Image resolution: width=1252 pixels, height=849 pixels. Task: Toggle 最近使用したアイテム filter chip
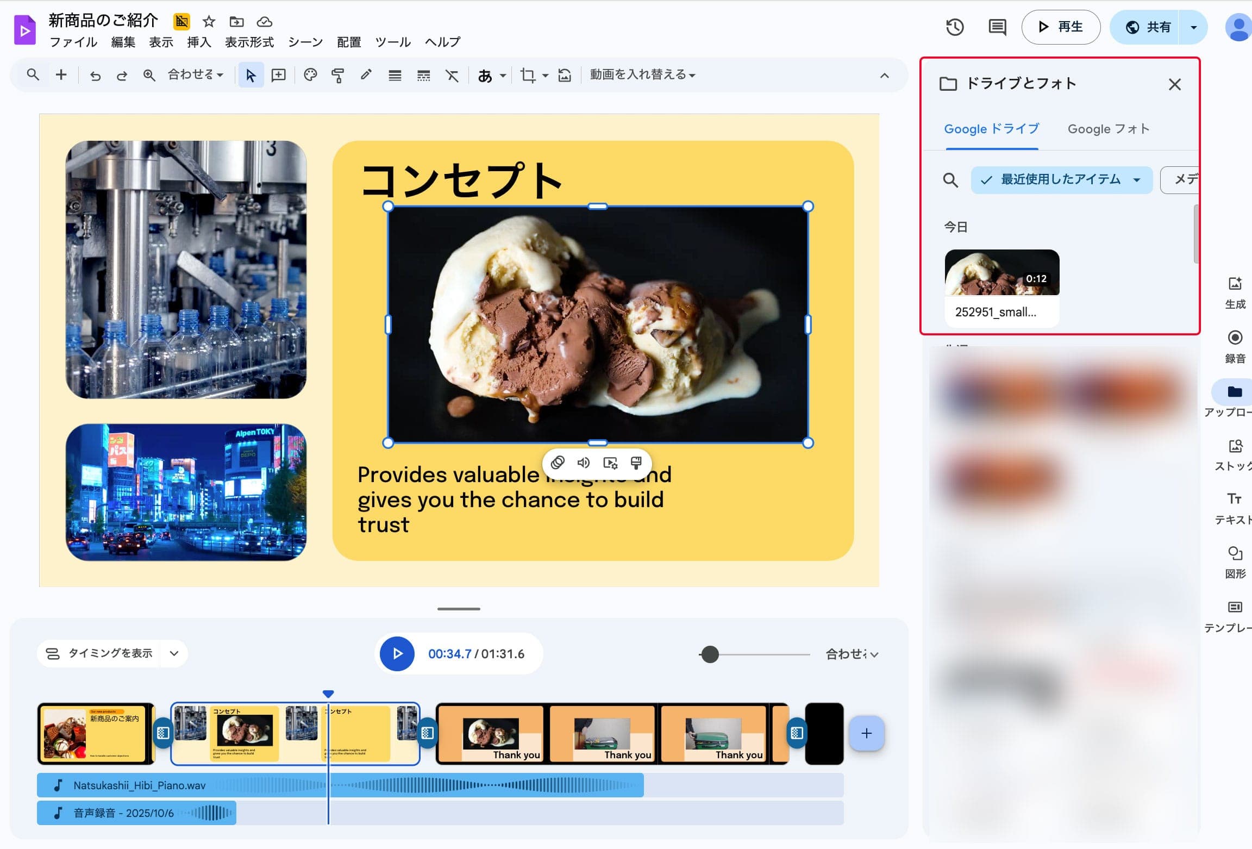1061,180
